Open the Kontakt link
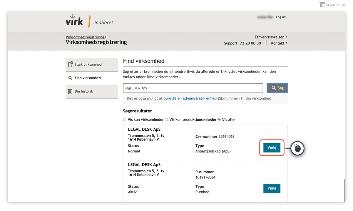Screen dimensions: 353x211 click(279, 43)
